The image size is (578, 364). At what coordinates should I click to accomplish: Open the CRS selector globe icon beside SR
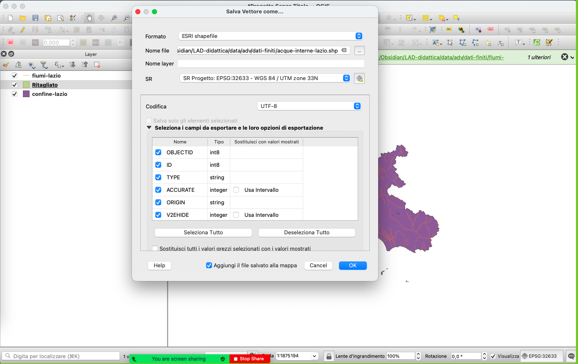[x=359, y=78]
